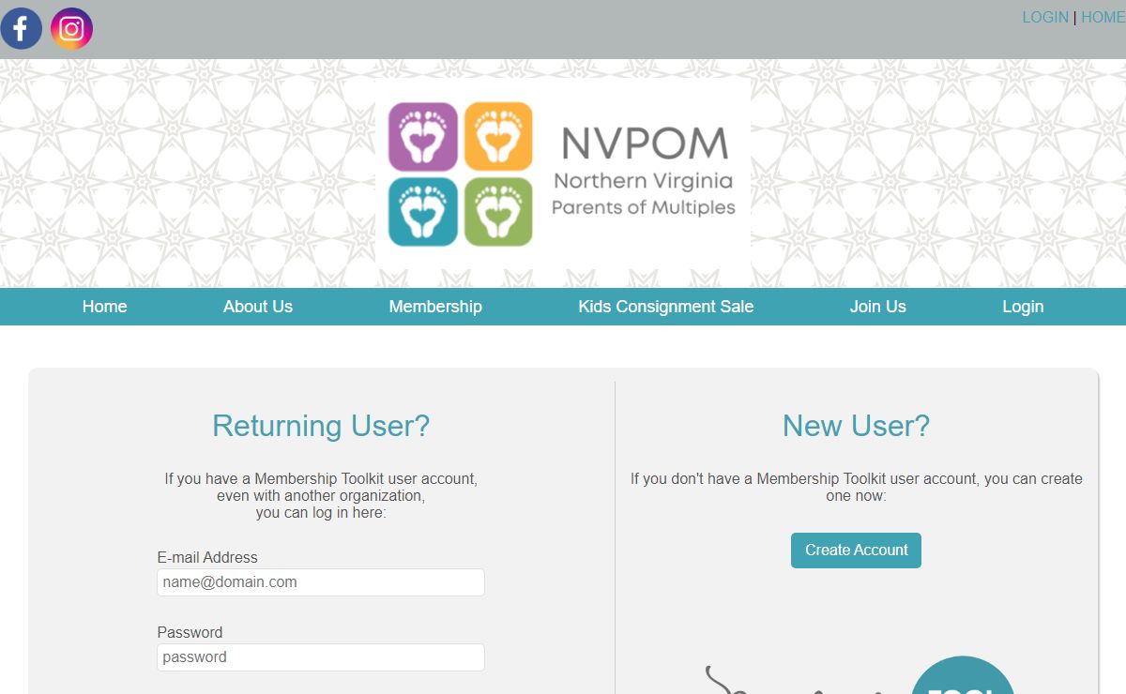Click the NVPOM logo image
Screen dimensions: 1126x694
coord(563,173)
